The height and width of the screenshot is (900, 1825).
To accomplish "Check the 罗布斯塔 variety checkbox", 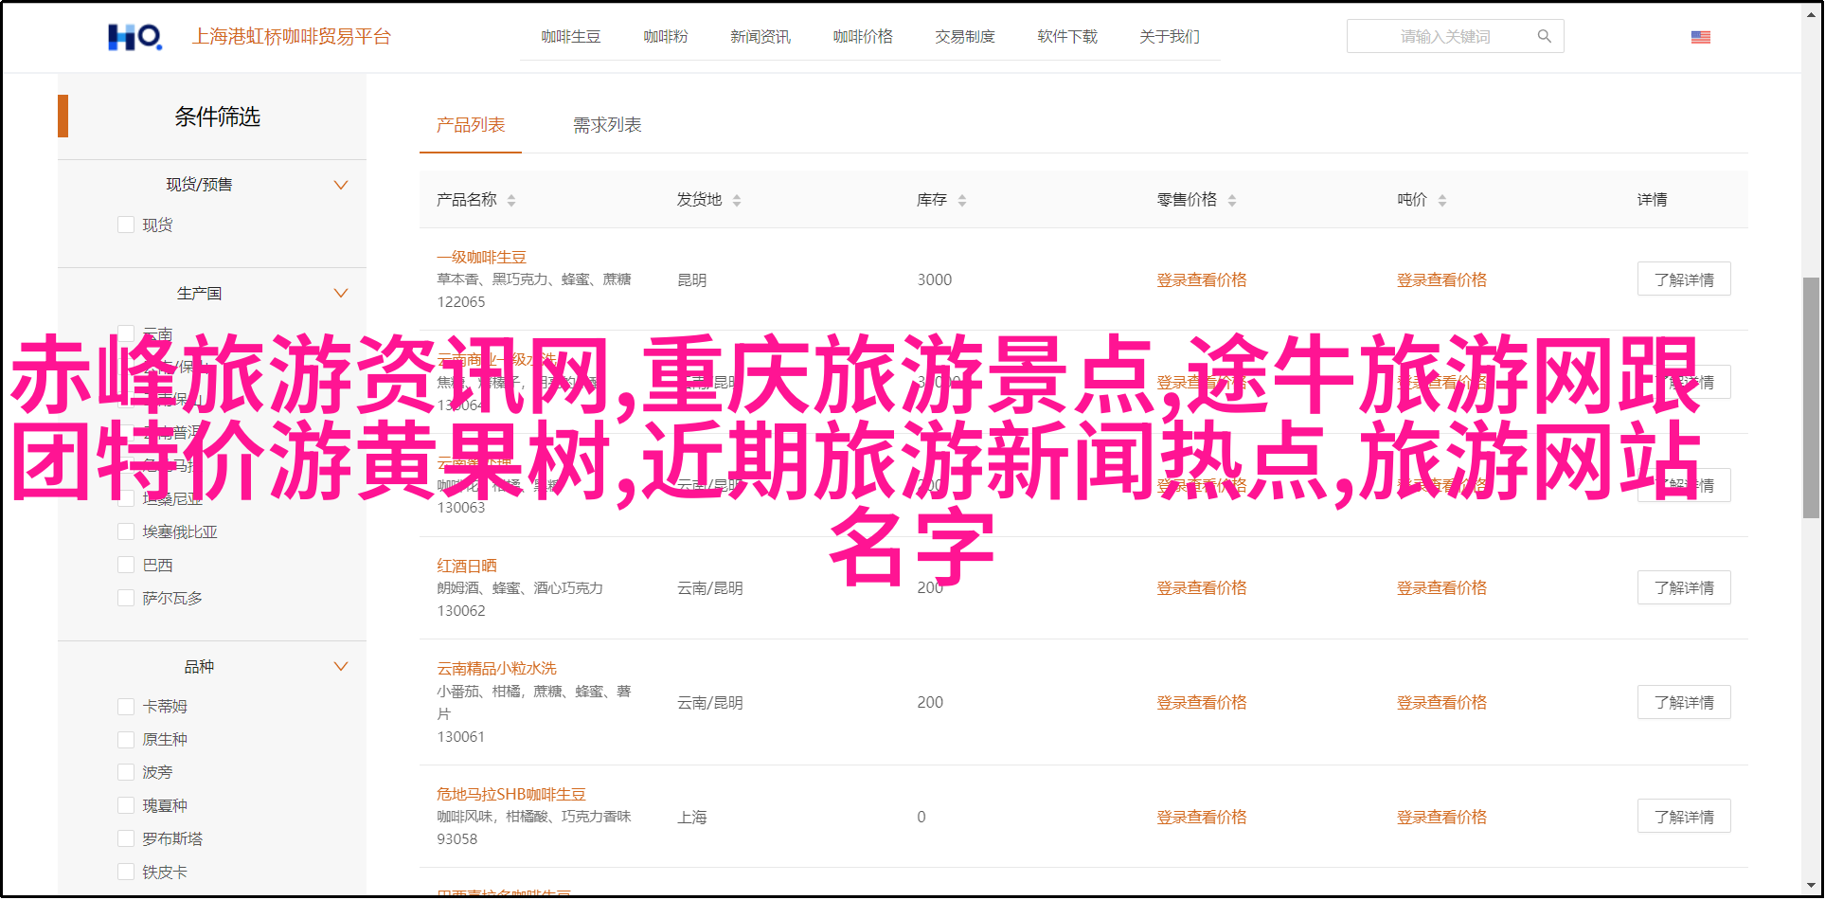I will (126, 838).
